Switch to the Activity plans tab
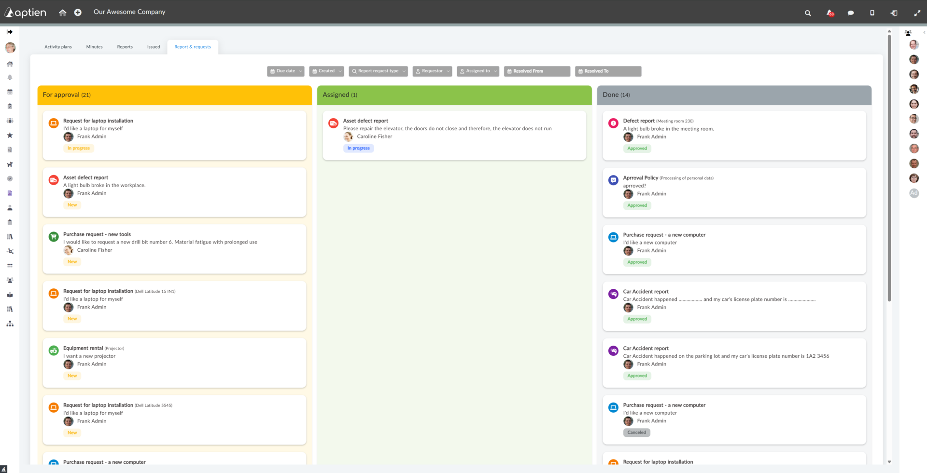 pos(58,47)
